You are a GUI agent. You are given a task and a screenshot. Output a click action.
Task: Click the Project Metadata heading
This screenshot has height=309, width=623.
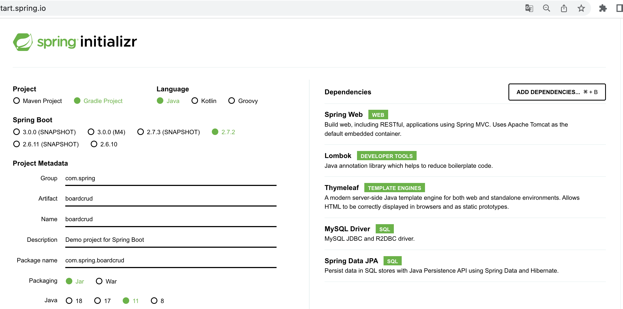[40, 163]
